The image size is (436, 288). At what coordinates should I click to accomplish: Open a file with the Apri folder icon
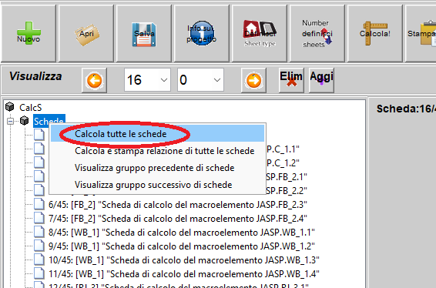(x=86, y=33)
